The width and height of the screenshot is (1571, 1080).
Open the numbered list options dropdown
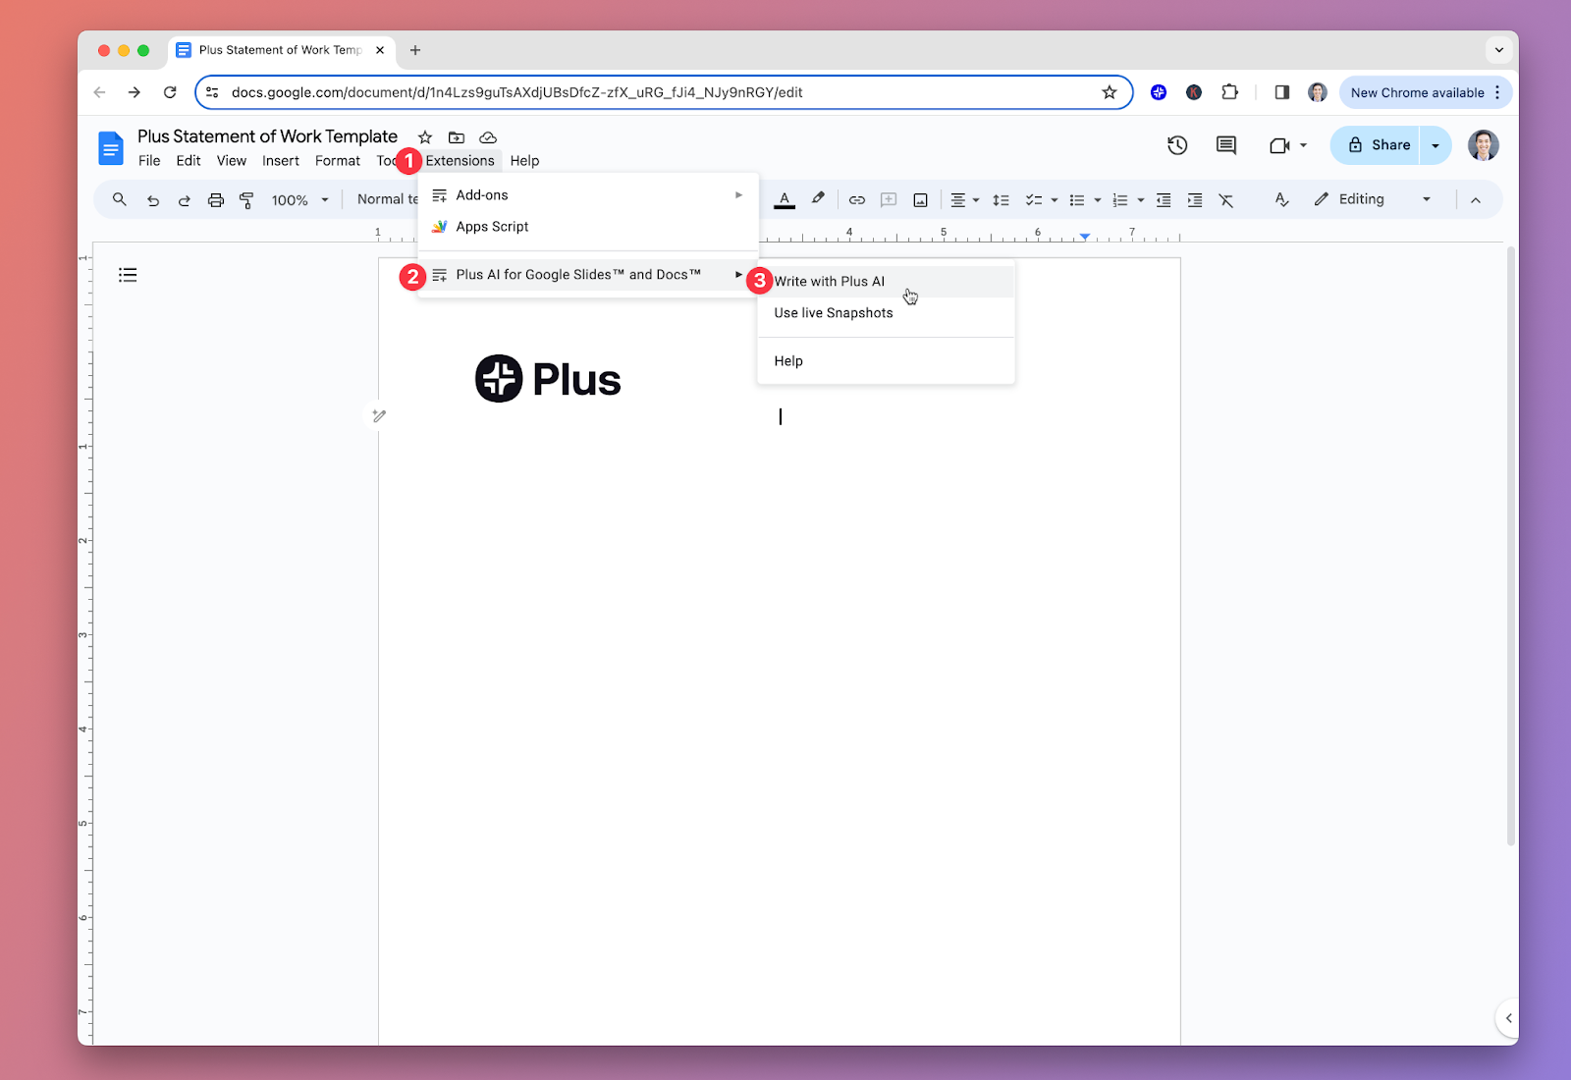(1140, 200)
